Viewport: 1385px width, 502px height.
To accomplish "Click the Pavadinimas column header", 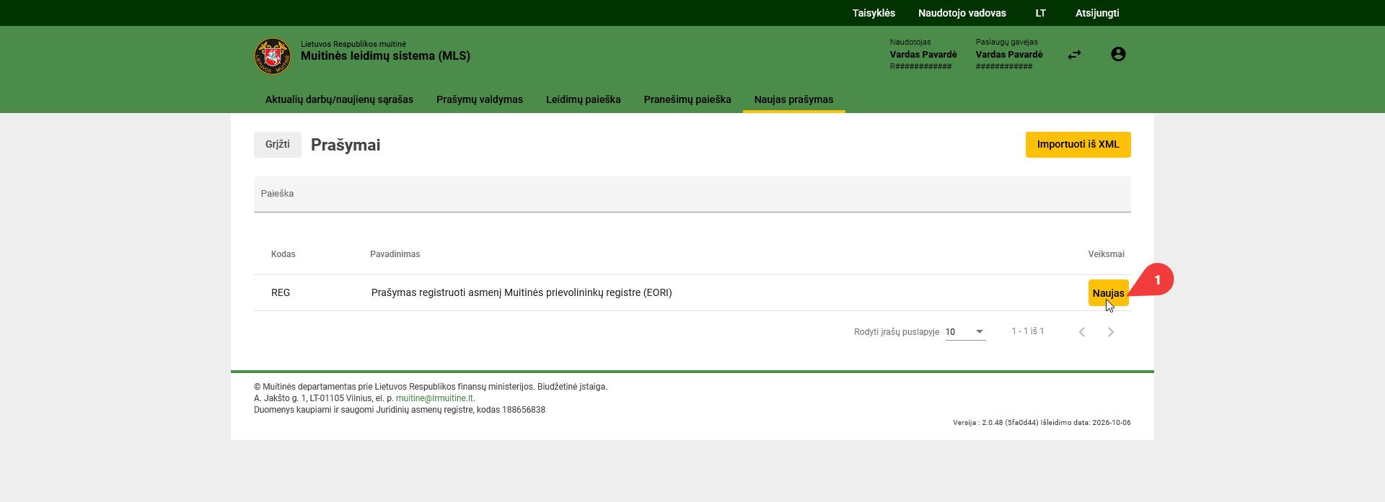I will coord(395,254).
